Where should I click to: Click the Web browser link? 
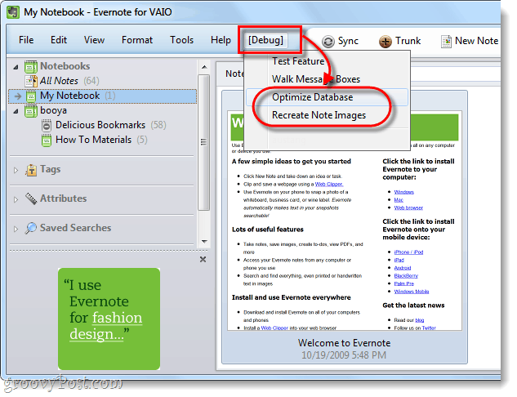pos(408,208)
